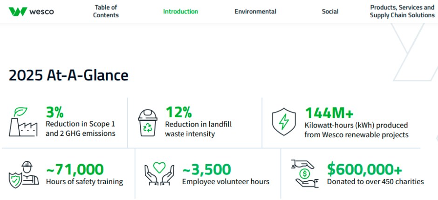Click the factory leaf emissions icon
Image resolution: width=438 pixels, height=200 pixels.
(23, 122)
